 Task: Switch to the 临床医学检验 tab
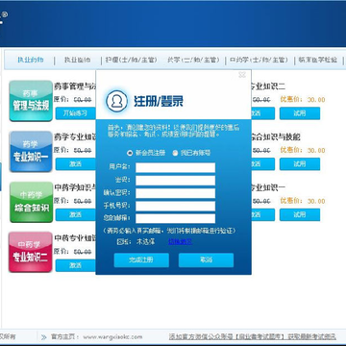[x=317, y=60]
